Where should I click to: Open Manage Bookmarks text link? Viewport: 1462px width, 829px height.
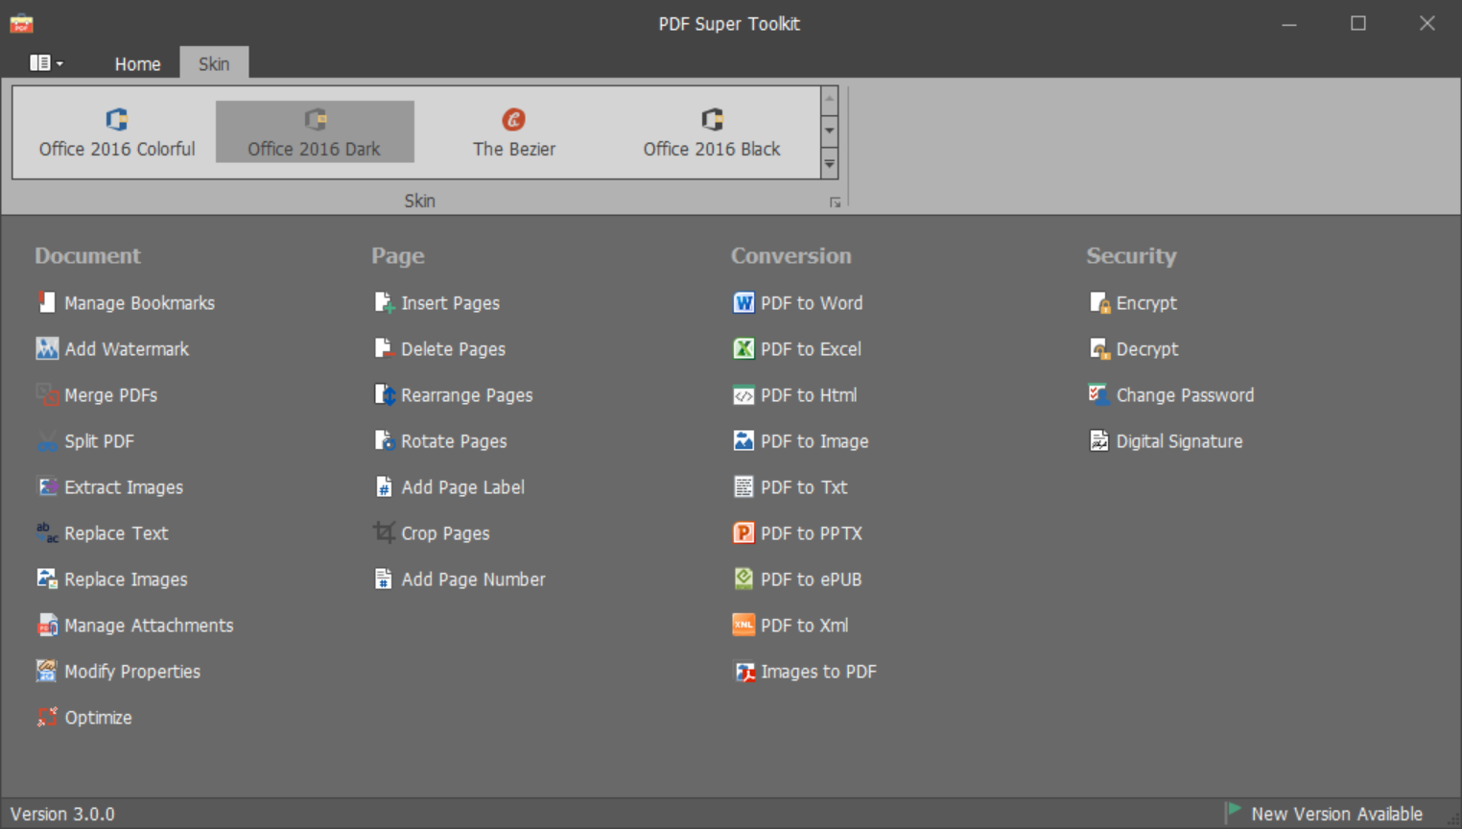[139, 303]
